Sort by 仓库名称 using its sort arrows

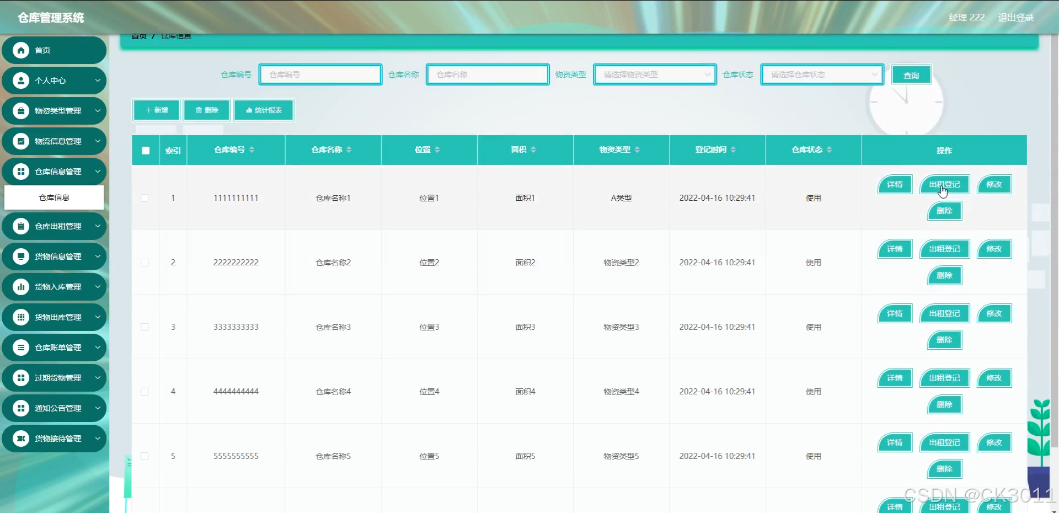point(349,149)
